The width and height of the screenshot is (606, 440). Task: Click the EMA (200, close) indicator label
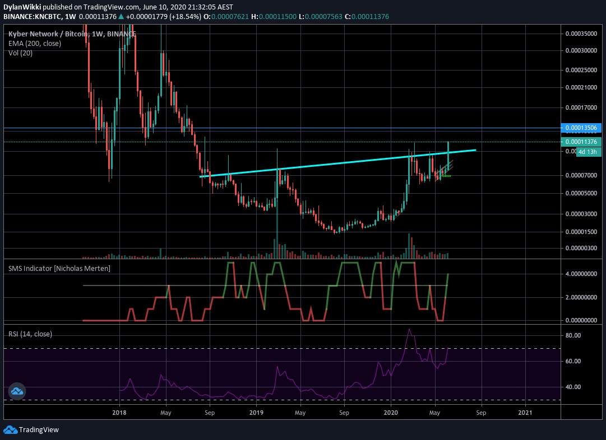coord(35,43)
